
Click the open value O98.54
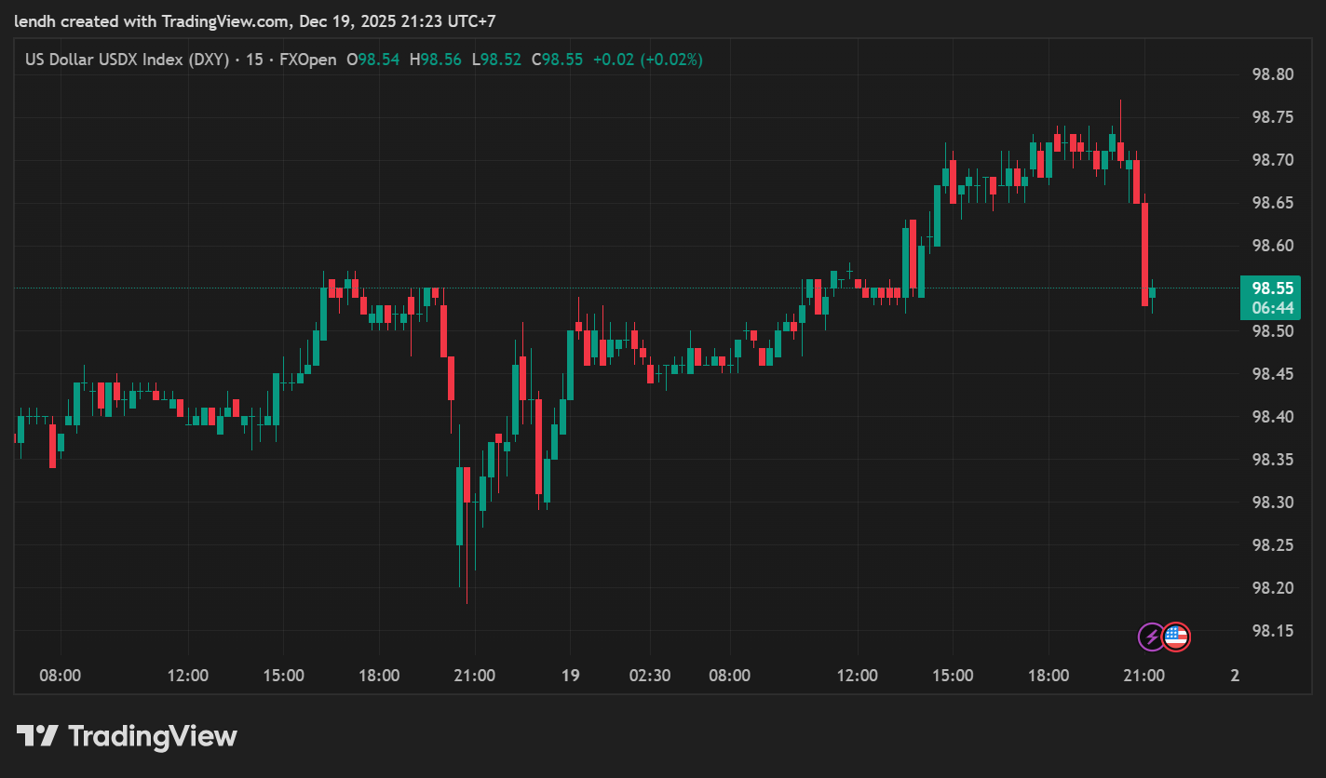(x=373, y=60)
